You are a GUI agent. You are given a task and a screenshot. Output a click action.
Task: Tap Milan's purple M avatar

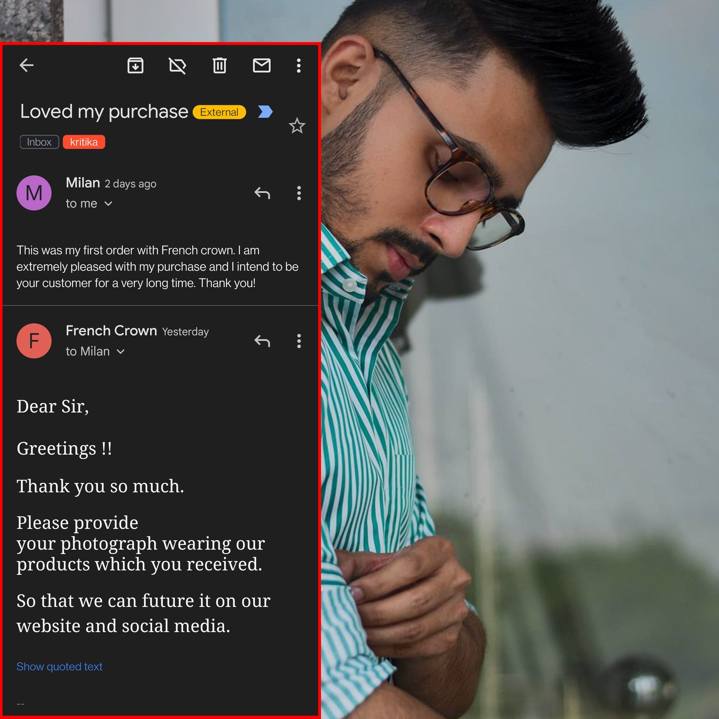34,193
